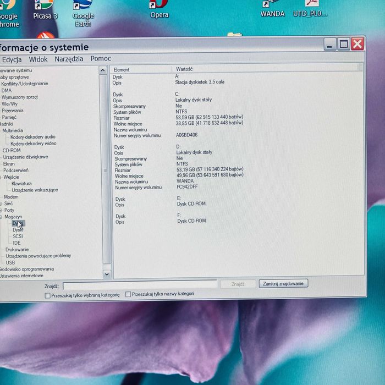Viewport: 385px width, 385px height.
Task: Select Podczerwień in the tree
Action: (16, 170)
